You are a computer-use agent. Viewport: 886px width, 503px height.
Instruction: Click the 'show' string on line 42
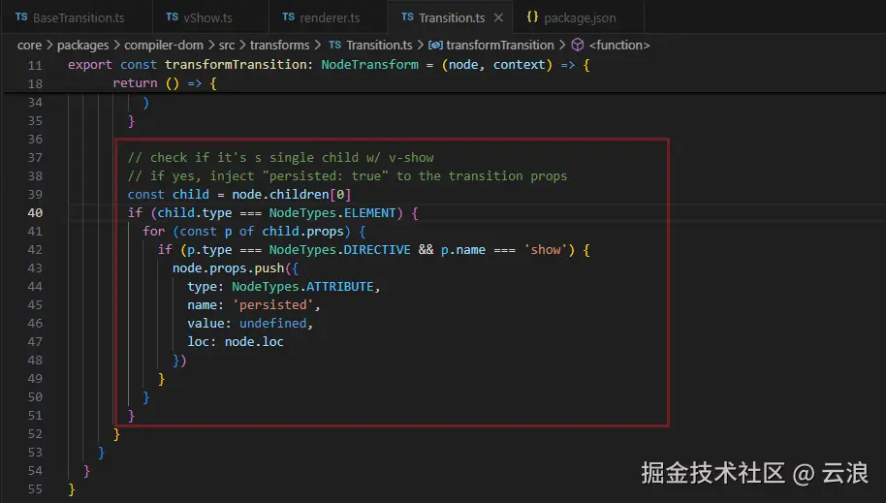[546, 250]
